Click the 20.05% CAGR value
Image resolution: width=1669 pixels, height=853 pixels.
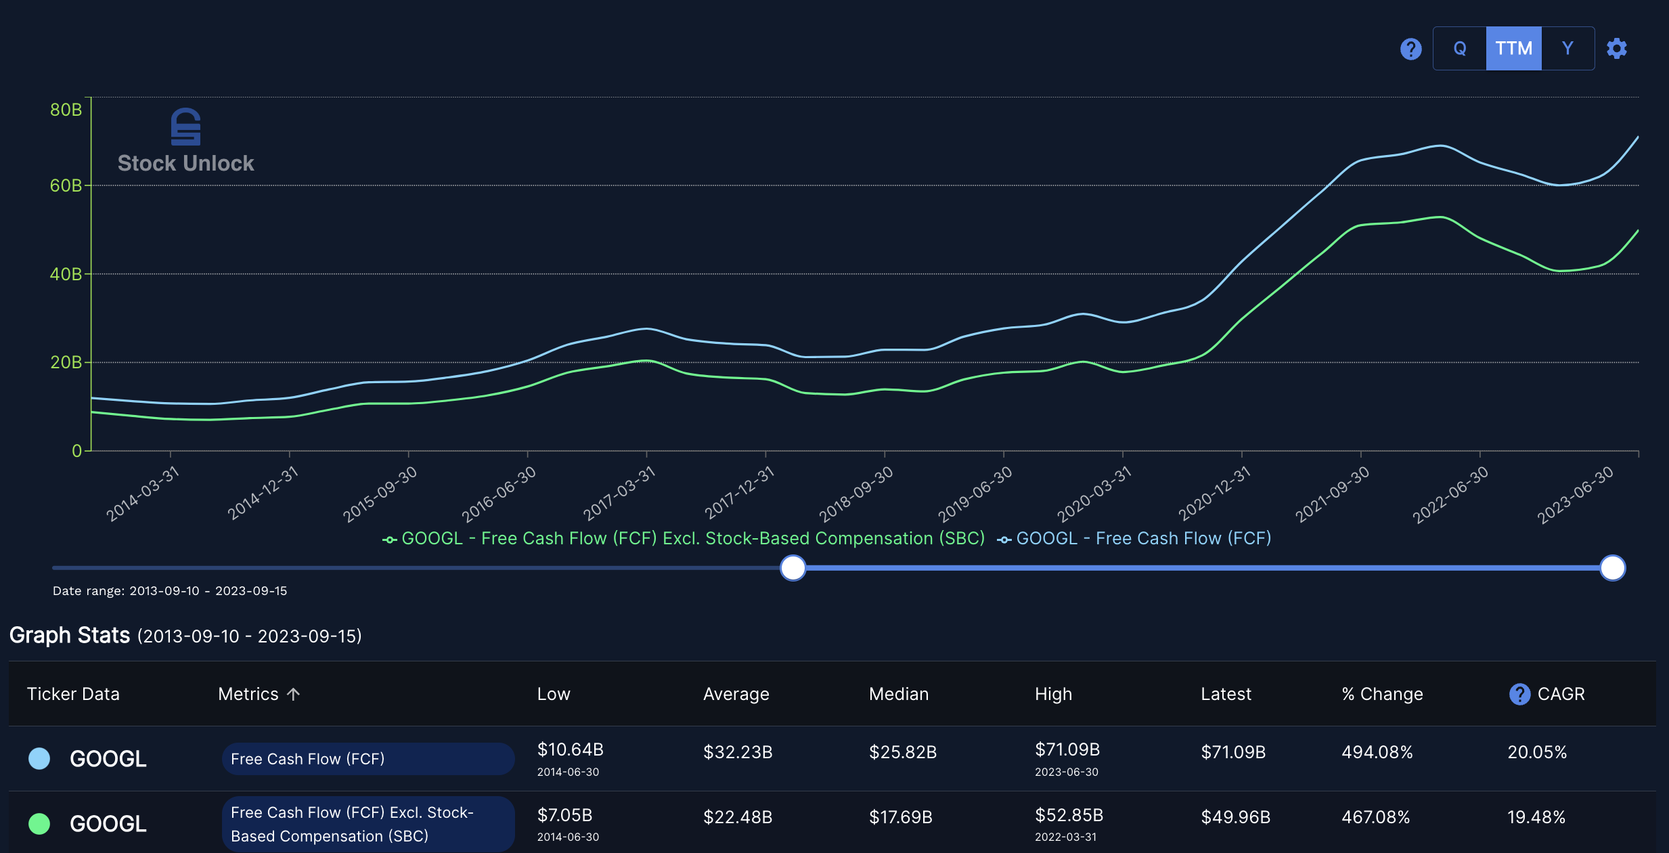pos(1537,752)
